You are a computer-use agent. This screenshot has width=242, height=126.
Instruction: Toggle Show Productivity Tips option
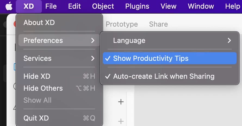click(x=170, y=58)
